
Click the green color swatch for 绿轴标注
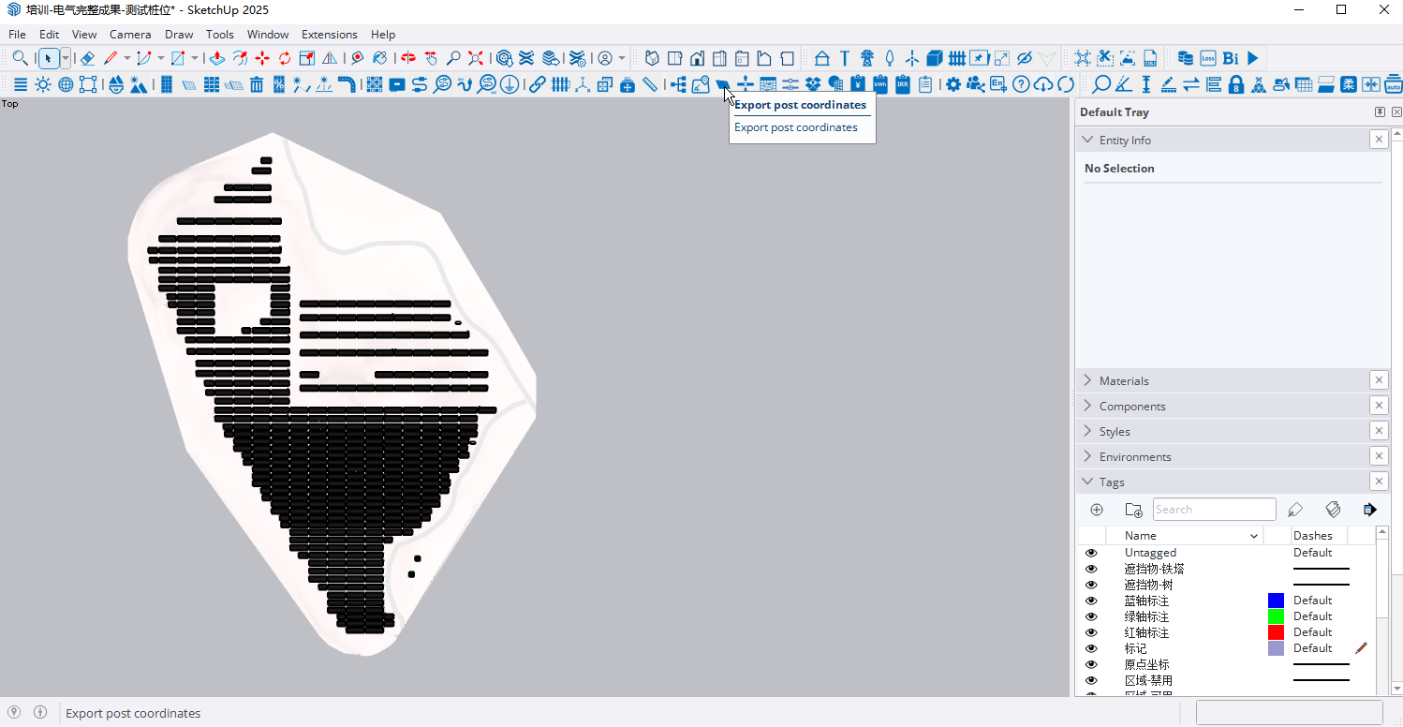click(1276, 616)
